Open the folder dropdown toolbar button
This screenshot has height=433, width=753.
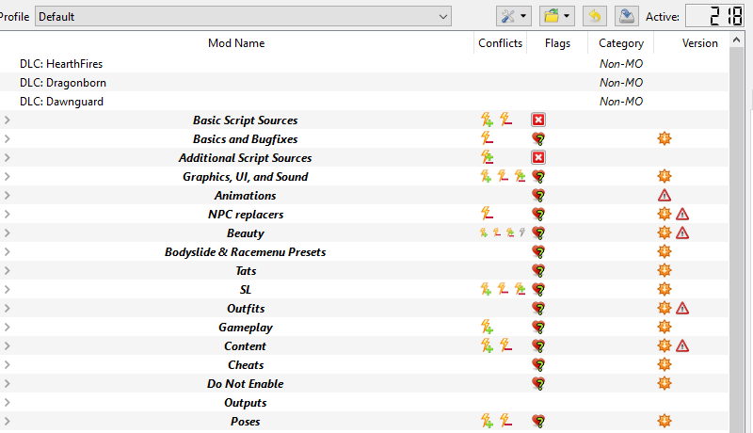(556, 16)
